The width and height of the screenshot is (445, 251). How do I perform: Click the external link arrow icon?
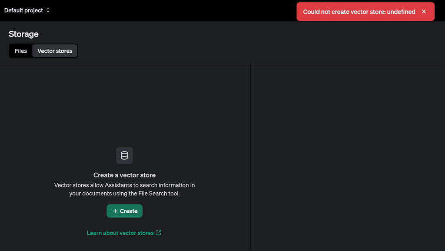(158, 233)
